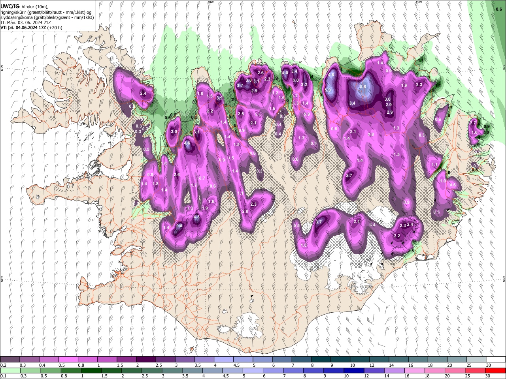This screenshot has width=506, height=379.
Task: Click the '3.9' value label on the map
Action: pos(219,98)
